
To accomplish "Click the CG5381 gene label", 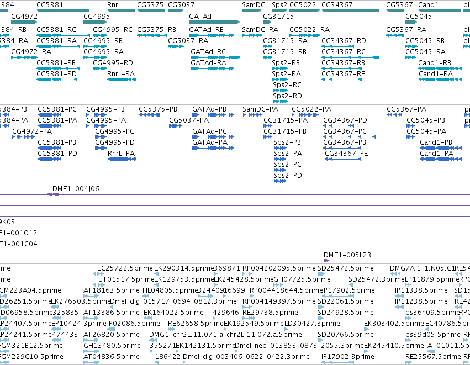I will click(50, 5).
